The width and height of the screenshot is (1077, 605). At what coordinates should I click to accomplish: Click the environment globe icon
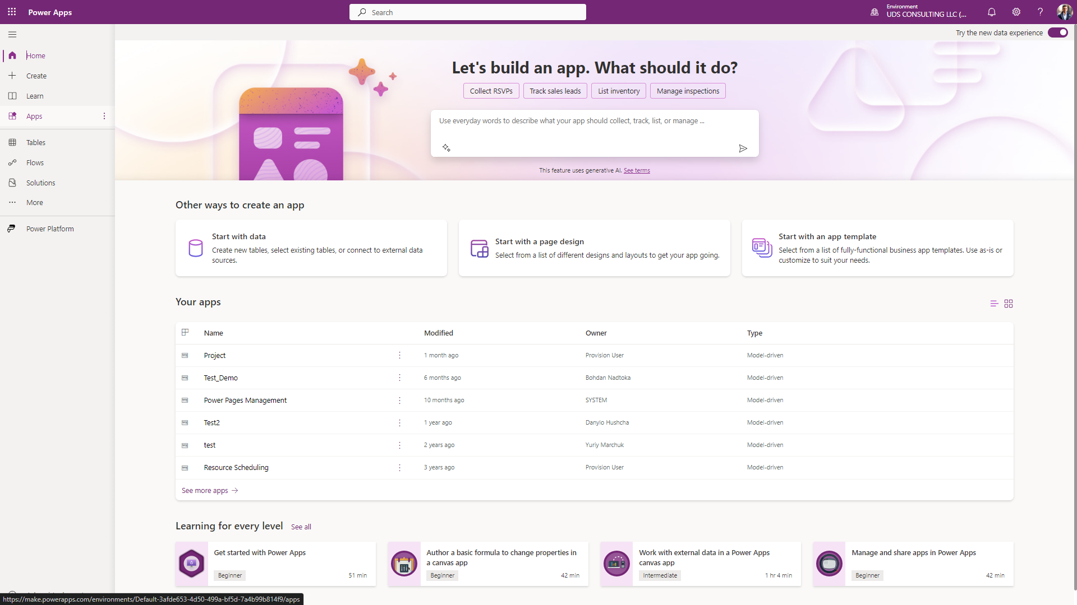pos(874,12)
